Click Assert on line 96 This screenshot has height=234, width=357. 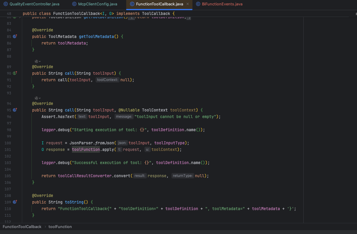pos(49,117)
